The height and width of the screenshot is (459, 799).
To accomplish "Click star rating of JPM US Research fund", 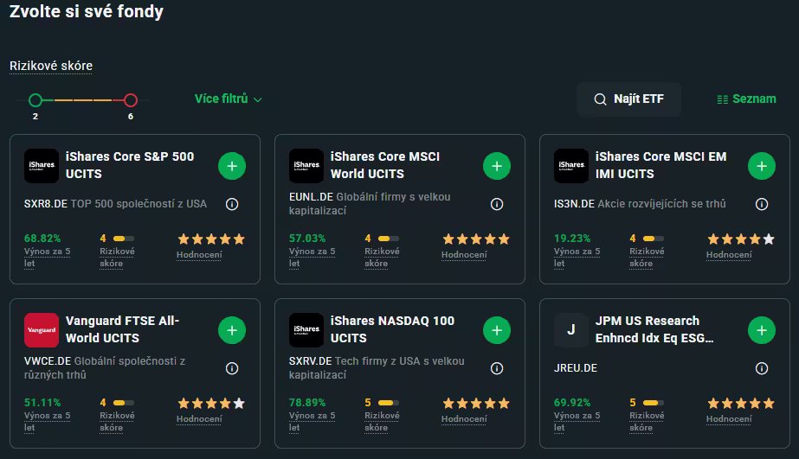I will coord(741,404).
